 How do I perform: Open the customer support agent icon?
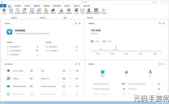pos(89,10)
